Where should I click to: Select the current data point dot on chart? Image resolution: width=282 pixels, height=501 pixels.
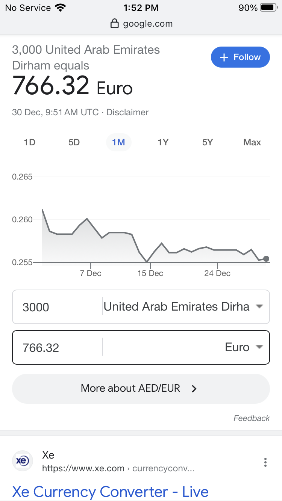click(266, 258)
